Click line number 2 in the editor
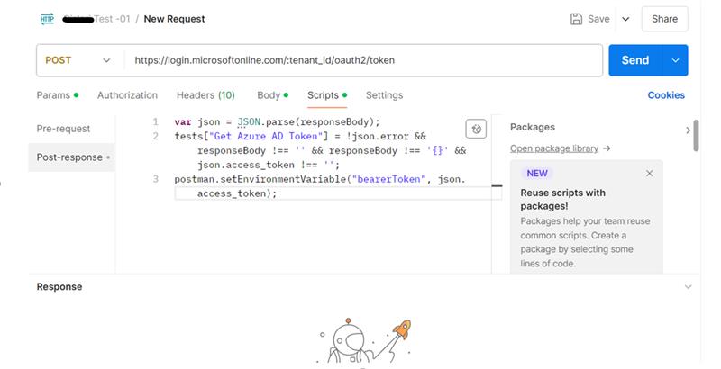The image size is (721, 369). point(155,136)
